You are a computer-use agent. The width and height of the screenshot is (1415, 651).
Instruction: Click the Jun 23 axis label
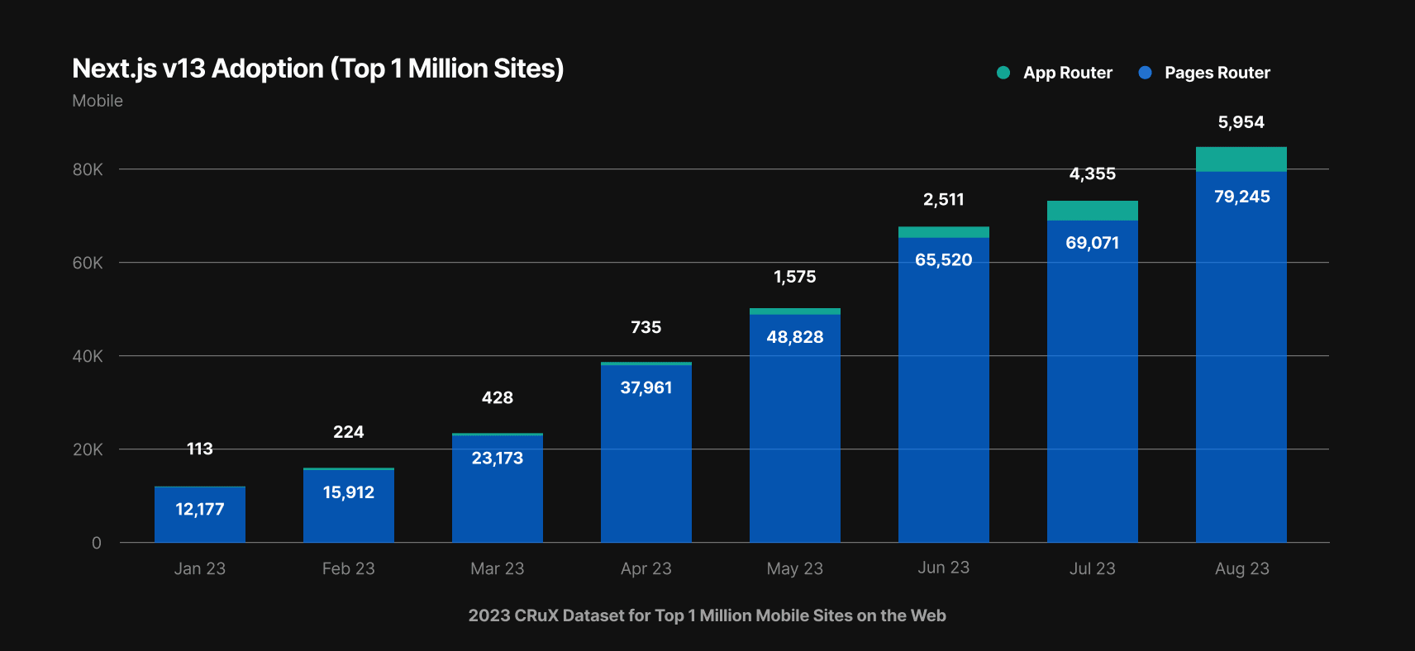(944, 568)
